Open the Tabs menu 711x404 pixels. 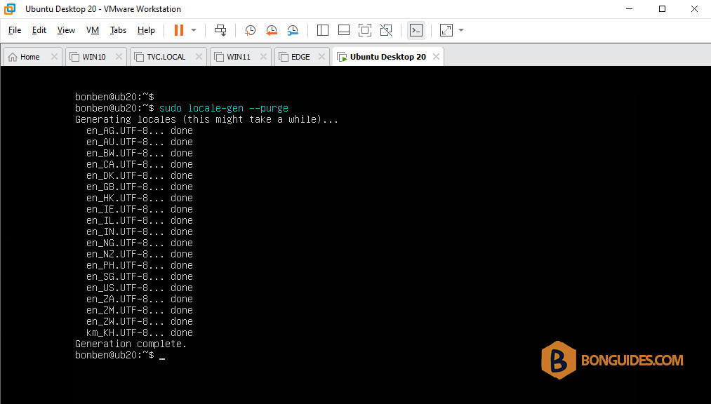tap(118, 30)
